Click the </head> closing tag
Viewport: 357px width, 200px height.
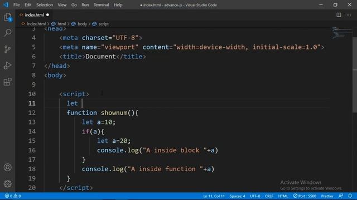[x=57, y=66]
